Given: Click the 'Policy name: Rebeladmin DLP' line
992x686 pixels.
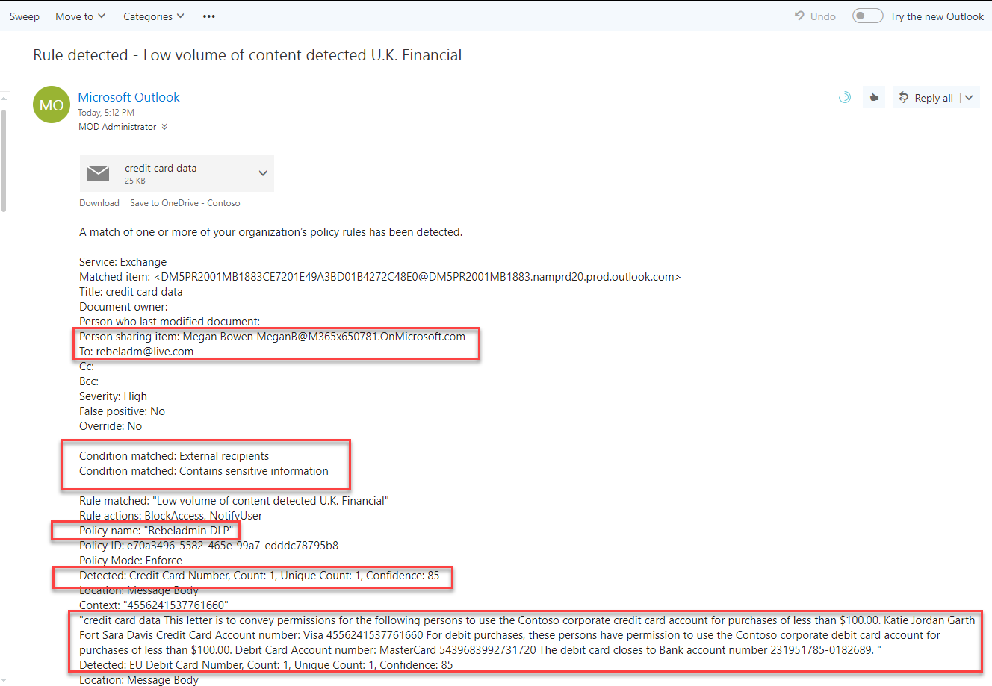Looking at the screenshot, I should [x=156, y=531].
